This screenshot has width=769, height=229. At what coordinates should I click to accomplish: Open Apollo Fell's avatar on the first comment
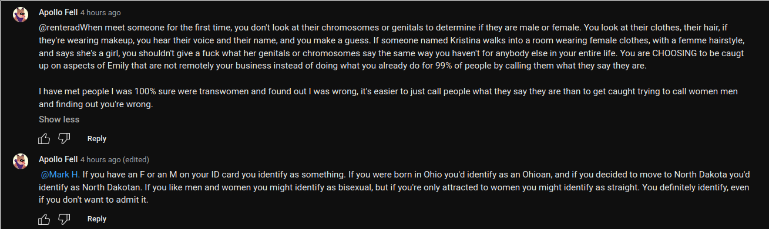21,14
